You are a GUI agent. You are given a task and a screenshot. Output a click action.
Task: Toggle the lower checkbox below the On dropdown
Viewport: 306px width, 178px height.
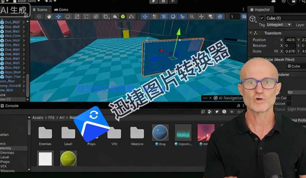click(289, 103)
